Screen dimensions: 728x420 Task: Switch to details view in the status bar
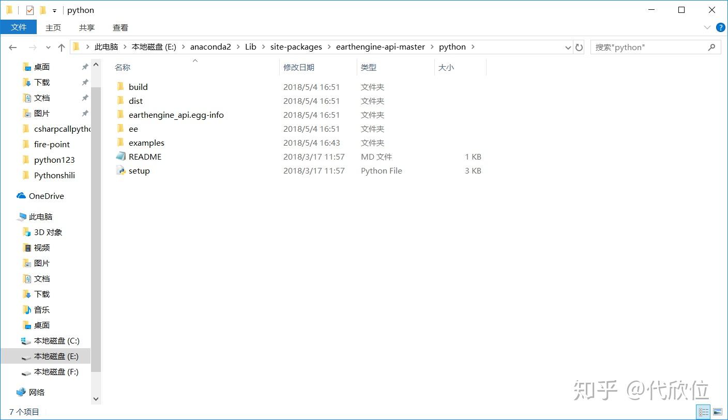pos(703,412)
